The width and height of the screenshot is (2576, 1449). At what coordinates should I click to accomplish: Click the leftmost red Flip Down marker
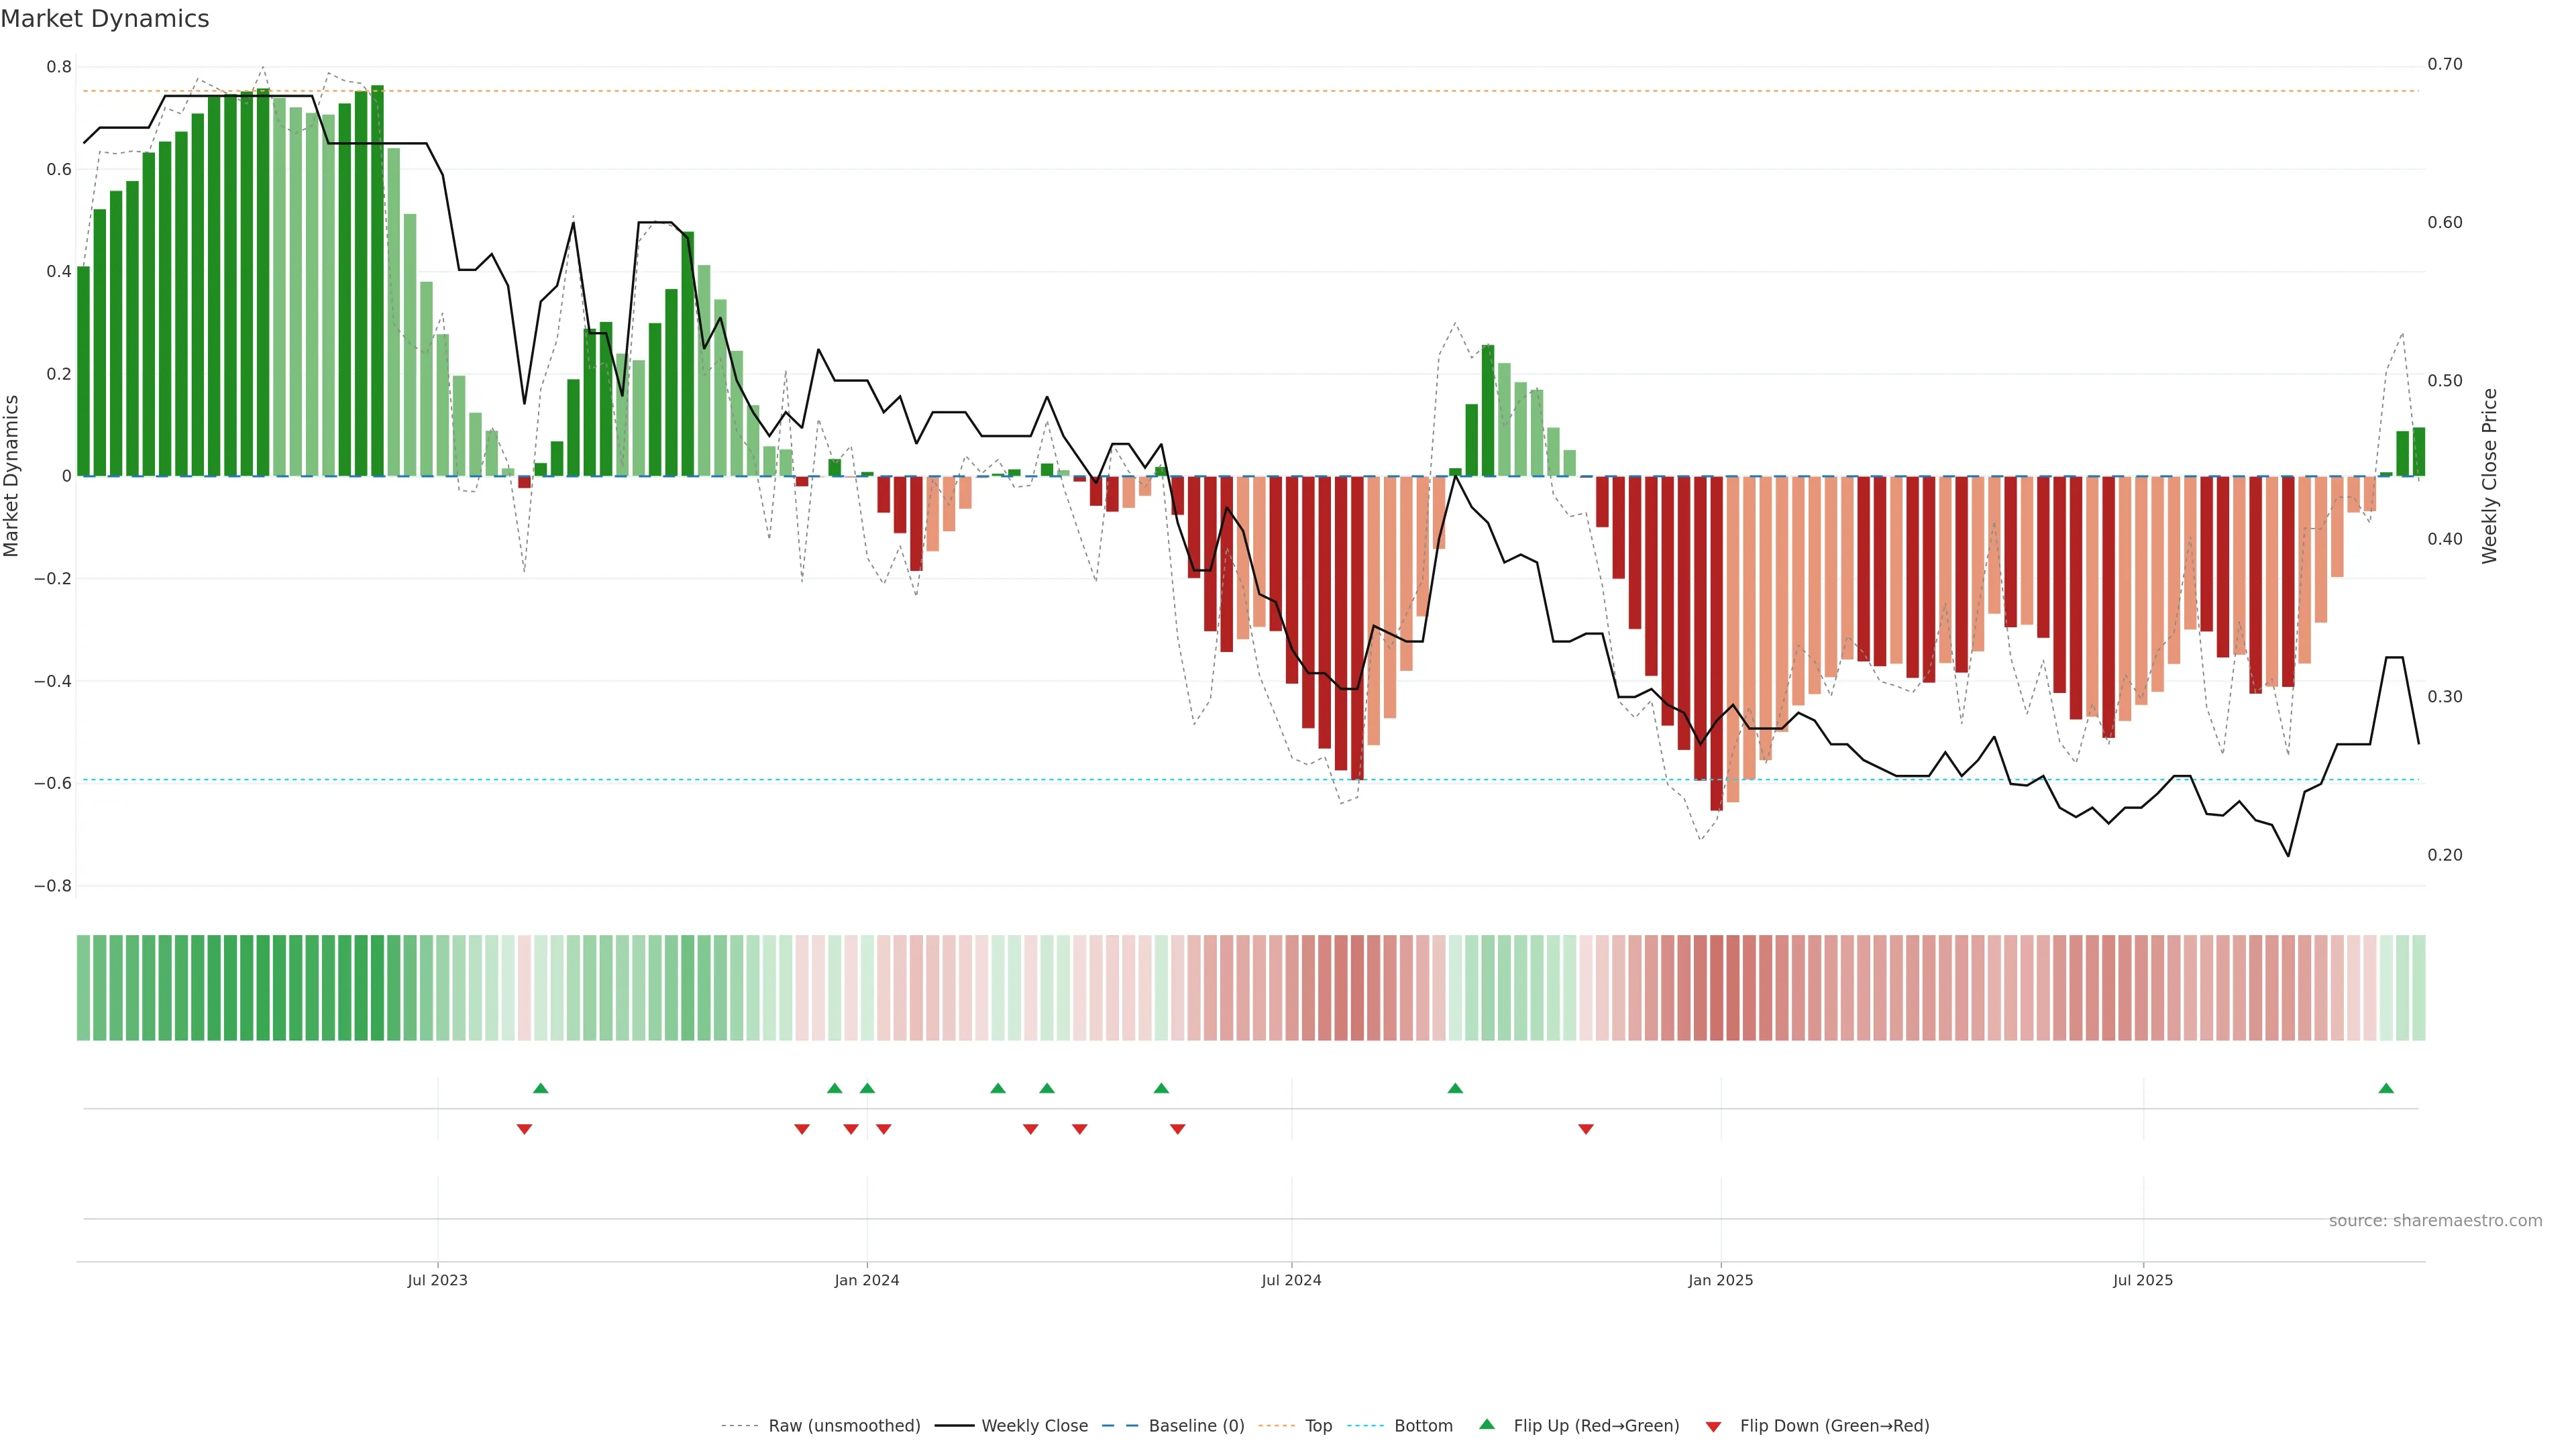coord(524,1129)
